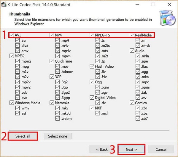The height and width of the screenshot is (157, 178).
Task: Toggle the .asf checkbox
Action: (x=18, y=113)
